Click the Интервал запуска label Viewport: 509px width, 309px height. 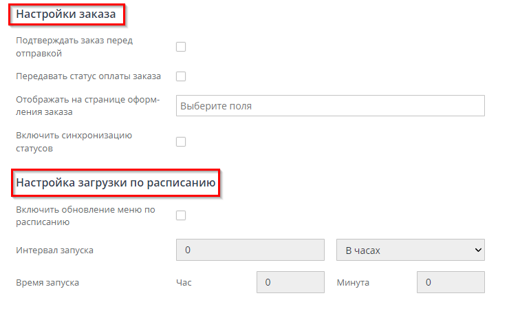pos(54,250)
